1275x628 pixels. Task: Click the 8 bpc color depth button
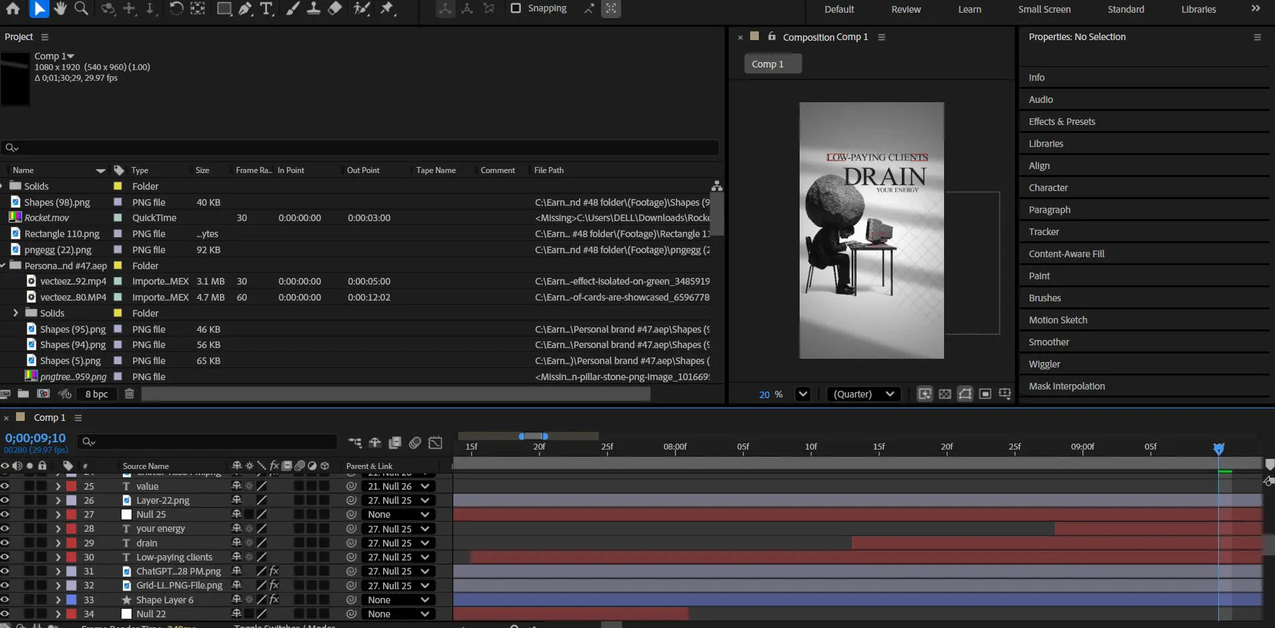click(x=96, y=394)
